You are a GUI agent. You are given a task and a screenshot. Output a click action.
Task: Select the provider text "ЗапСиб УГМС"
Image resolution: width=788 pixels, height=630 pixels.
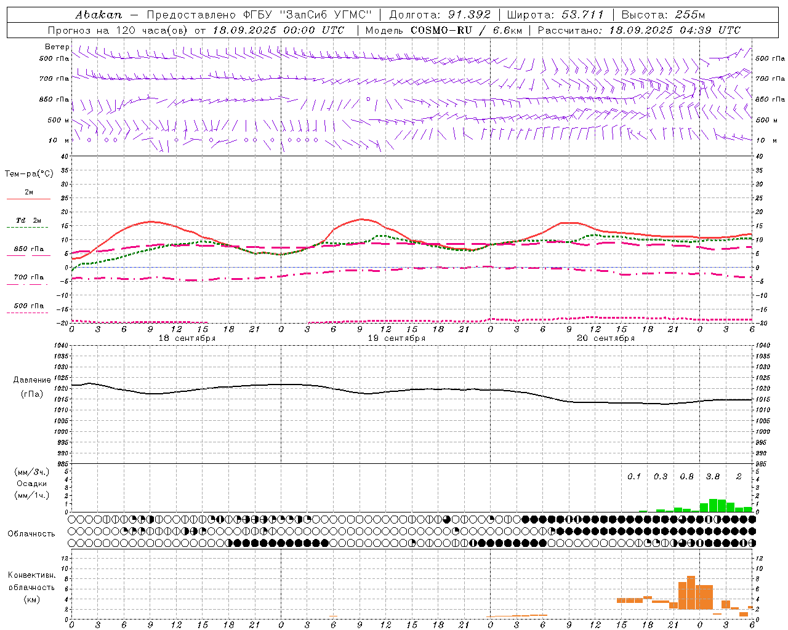tap(326, 15)
